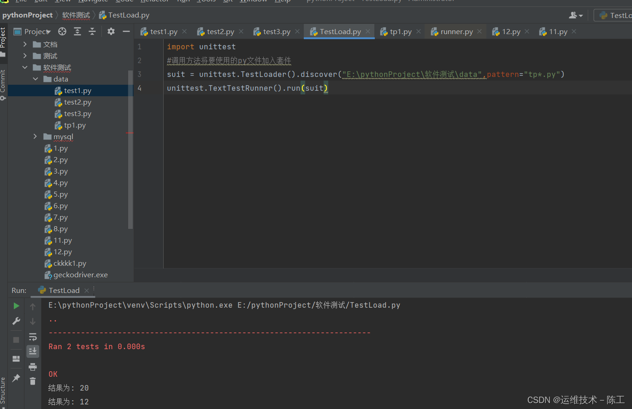The width and height of the screenshot is (632, 409).
Task: Switch to the test3.py editor tab
Action: click(277, 32)
